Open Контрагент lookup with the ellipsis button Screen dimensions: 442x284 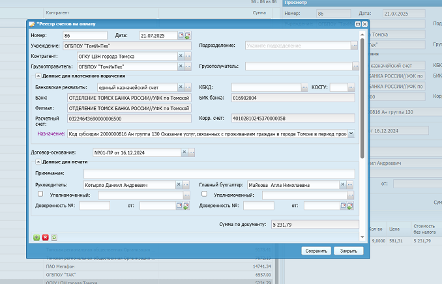(x=188, y=56)
